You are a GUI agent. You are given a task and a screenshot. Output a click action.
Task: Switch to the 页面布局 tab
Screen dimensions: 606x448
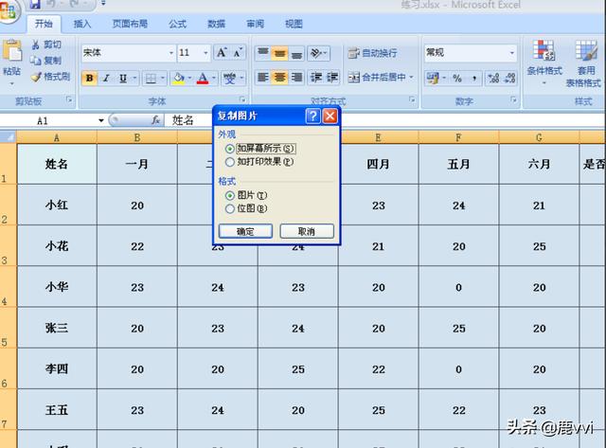130,24
